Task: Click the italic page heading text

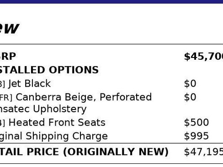Action: [9, 28]
